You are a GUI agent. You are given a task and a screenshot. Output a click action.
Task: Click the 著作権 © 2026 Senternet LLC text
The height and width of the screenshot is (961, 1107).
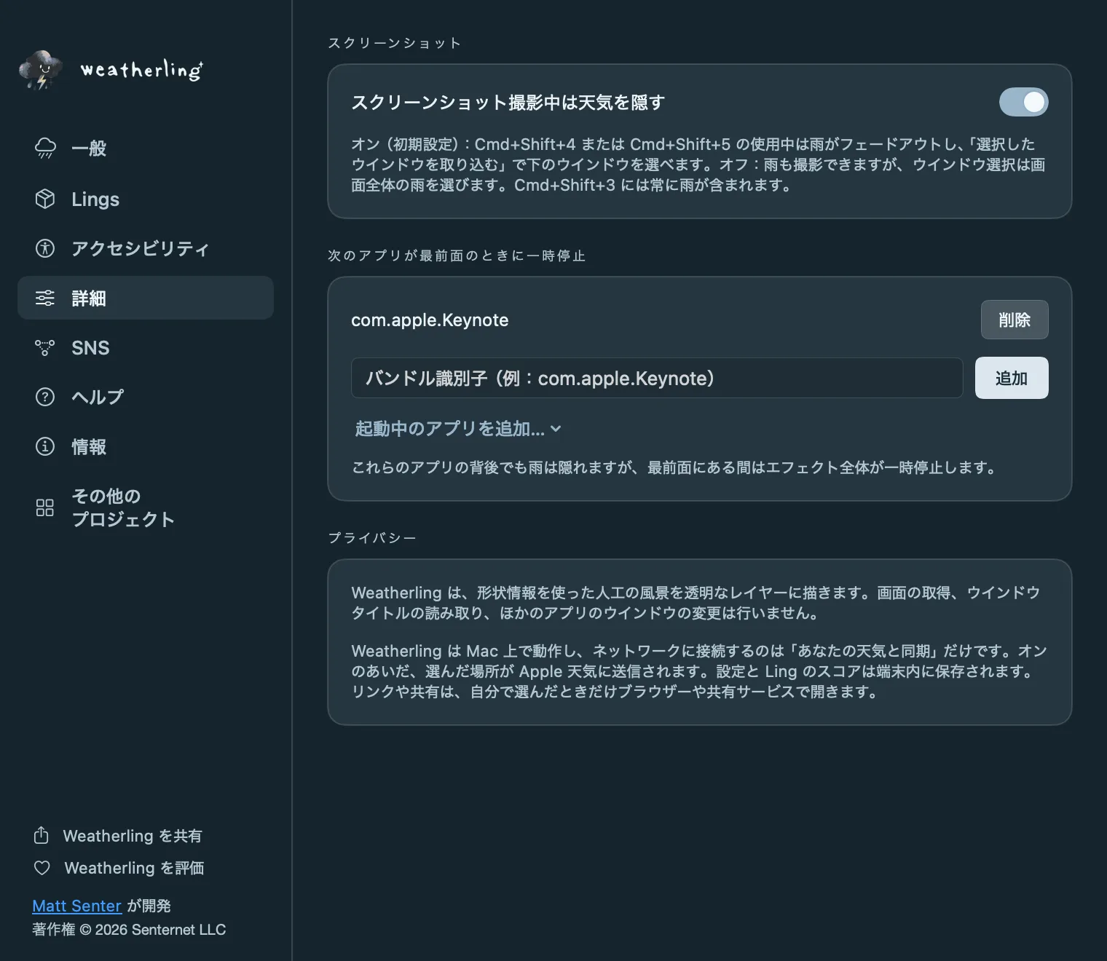(x=129, y=930)
